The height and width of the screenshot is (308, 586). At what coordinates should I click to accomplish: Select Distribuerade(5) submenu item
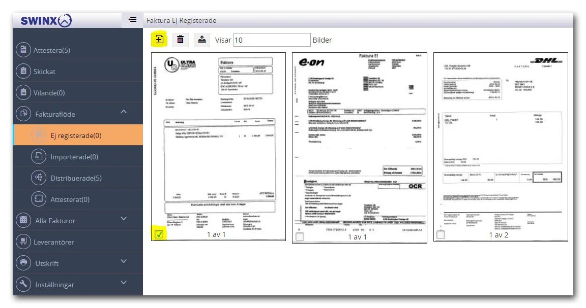click(x=78, y=178)
